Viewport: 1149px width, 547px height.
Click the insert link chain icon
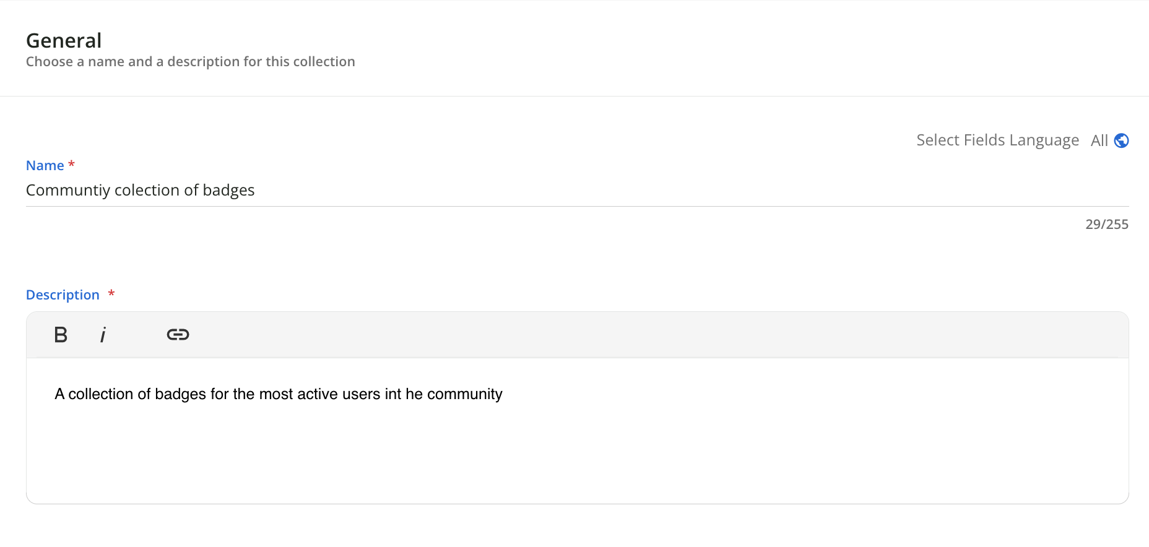[178, 335]
